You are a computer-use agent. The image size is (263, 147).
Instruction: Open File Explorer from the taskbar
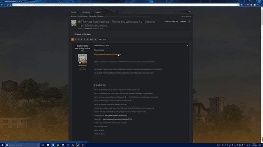(x=48, y=145)
